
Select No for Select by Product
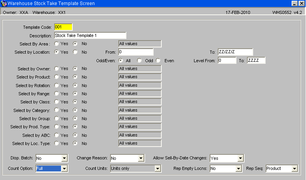pyautogui.click(x=75, y=77)
